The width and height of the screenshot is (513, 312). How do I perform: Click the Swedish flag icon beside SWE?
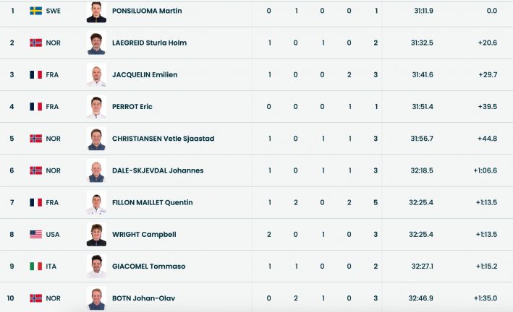point(35,11)
